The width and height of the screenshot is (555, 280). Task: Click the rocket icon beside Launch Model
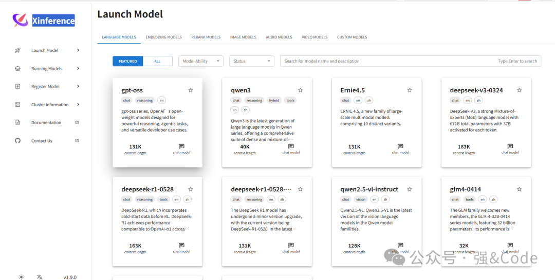click(17, 50)
